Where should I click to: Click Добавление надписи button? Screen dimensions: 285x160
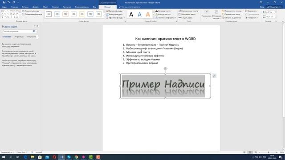[32, 14]
